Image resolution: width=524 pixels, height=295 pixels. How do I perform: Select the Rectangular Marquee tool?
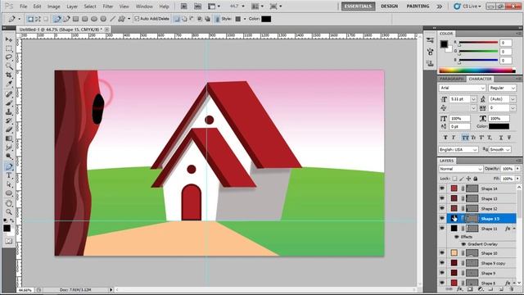coord(9,49)
